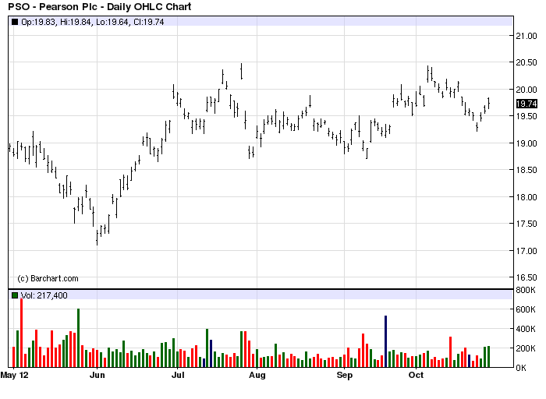Click the tall dark blue volume bar in September
Screen dimensions: 546x399
tap(386, 341)
